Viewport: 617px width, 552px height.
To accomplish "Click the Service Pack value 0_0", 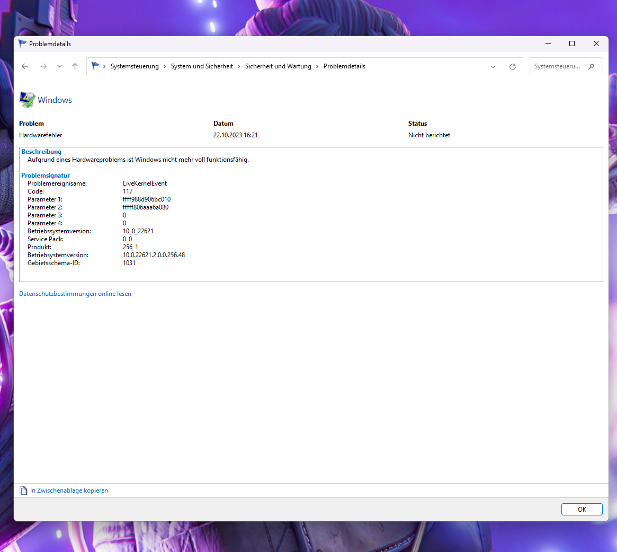I will 128,239.
